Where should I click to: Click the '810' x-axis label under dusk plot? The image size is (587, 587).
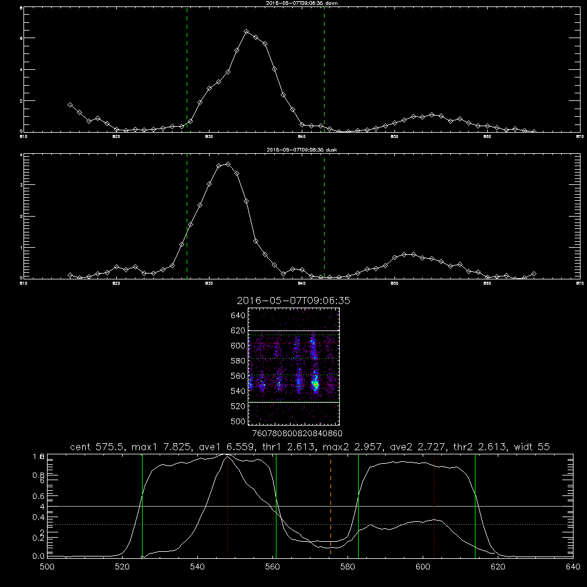23,284
